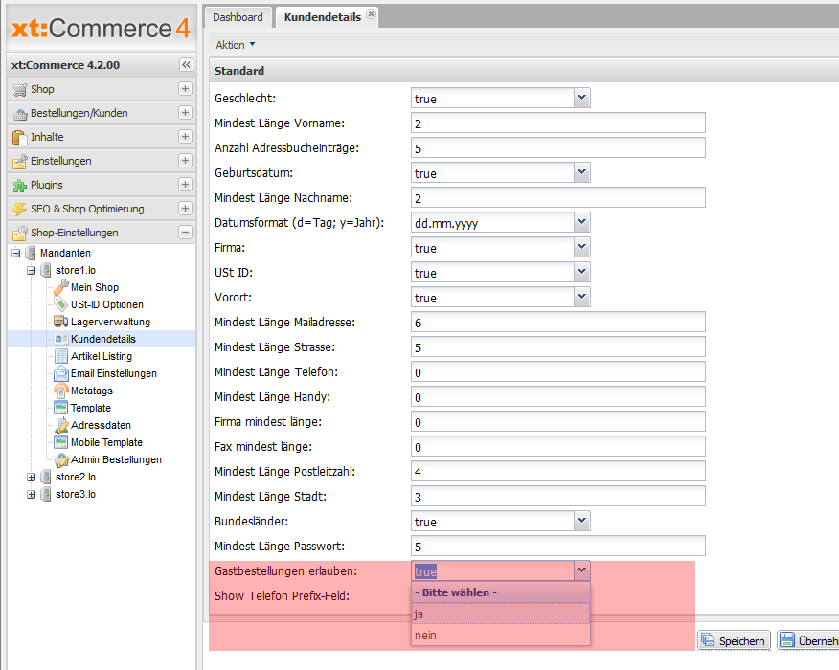Select '- Bitte wählen -' option
The width and height of the screenshot is (839, 670).
[x=501, y=592]
